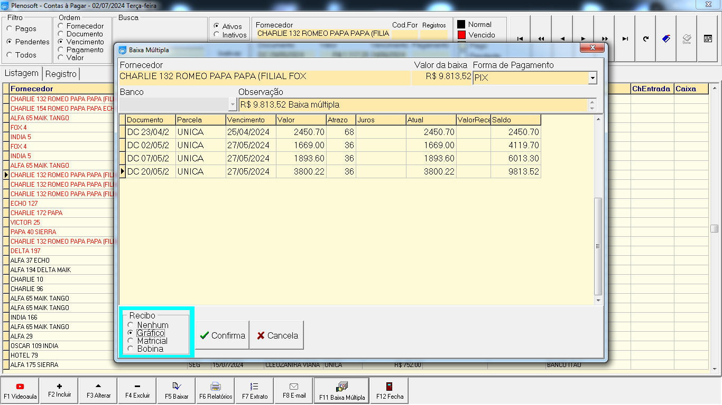This screenshot has height=405, width=722.
Task: Click the F11 Baixa Múltipla button
Action: 342,391
